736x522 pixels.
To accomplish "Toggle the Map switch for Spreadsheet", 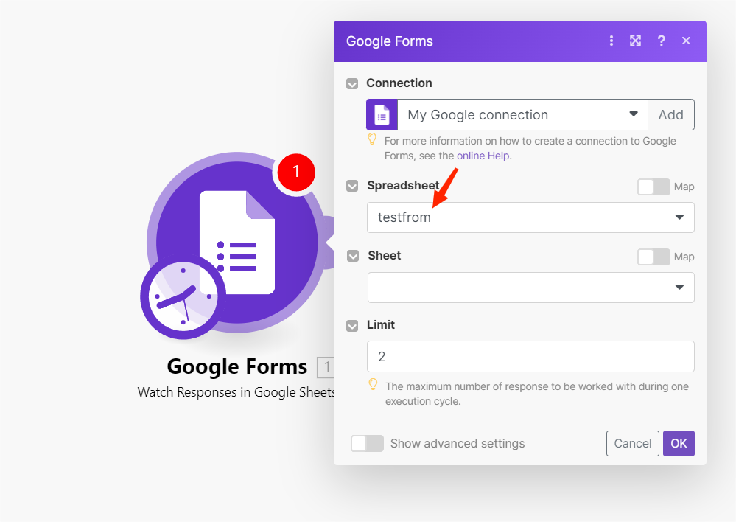I will point(653,187).
